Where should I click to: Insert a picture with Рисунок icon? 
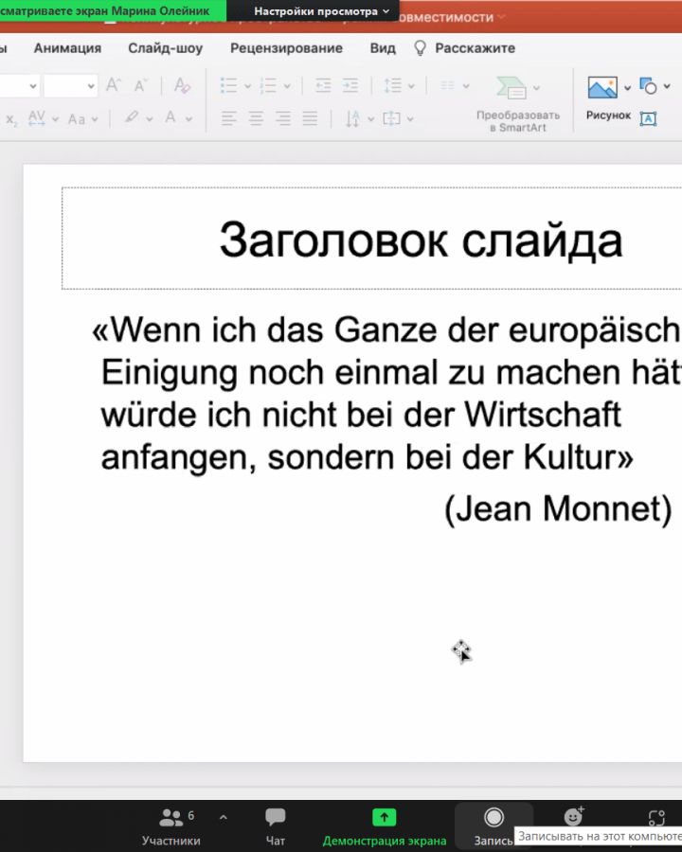[x=602, y=88]
